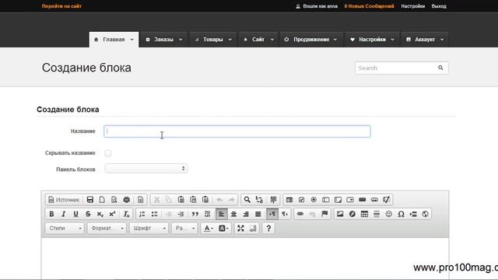Insert an IFrame globe icon

426,214
